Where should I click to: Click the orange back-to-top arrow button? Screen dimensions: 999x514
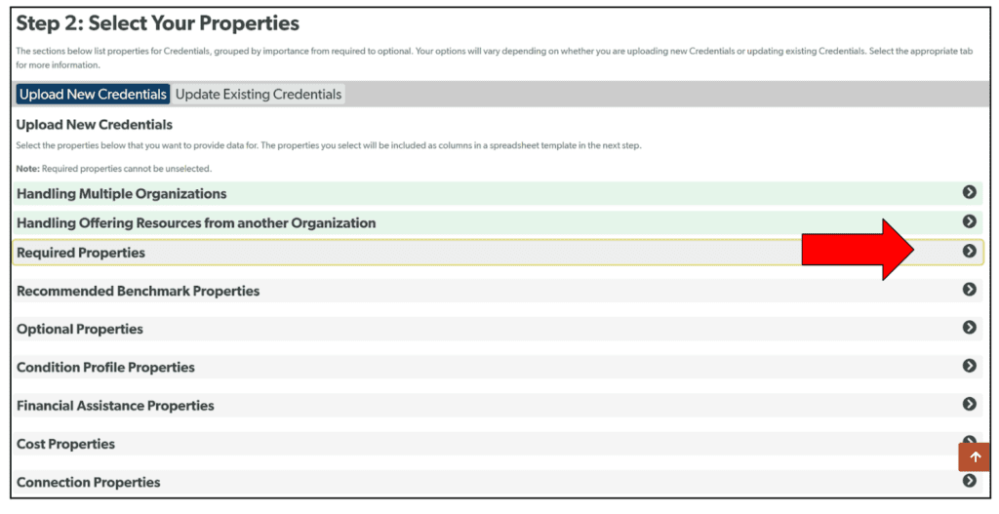click(975, 456)
